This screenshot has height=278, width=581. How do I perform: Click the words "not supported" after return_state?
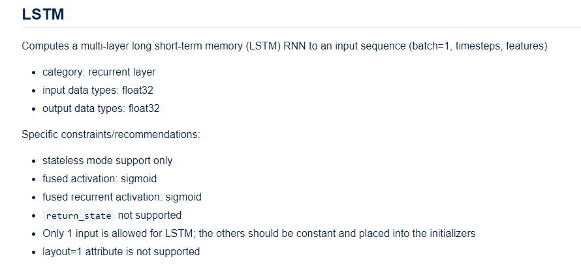coord(149,215)
